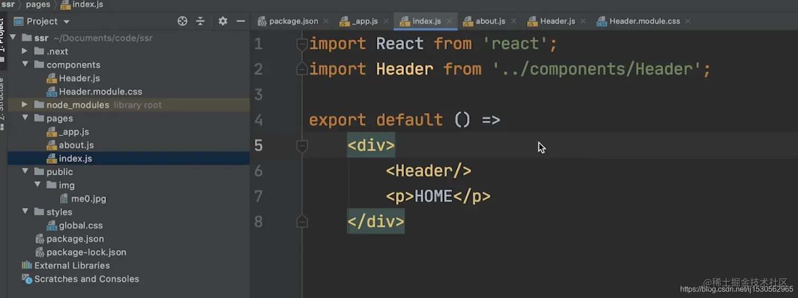The height and width of the screenshot is (298, 798).
Task: Open the Project view dropdown
Action: pos(66,22)
